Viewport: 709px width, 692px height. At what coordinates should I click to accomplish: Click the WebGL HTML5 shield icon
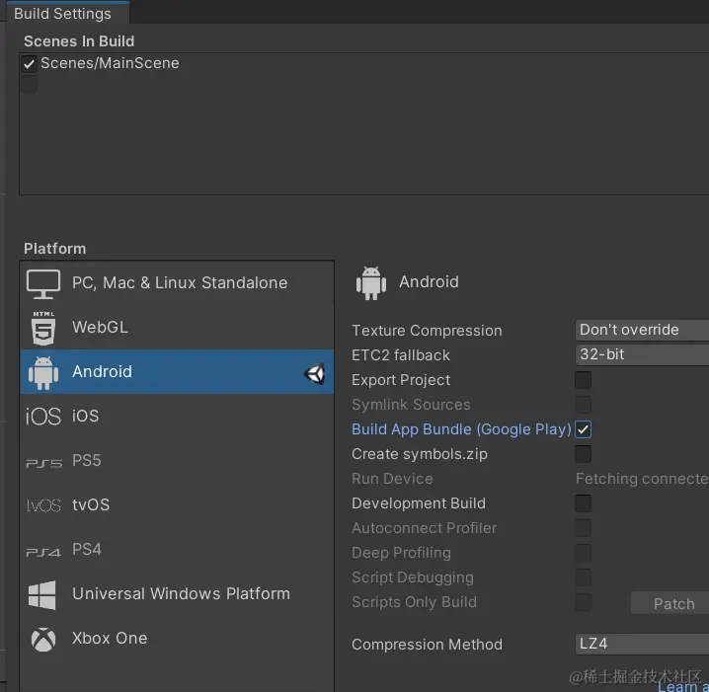43,329
